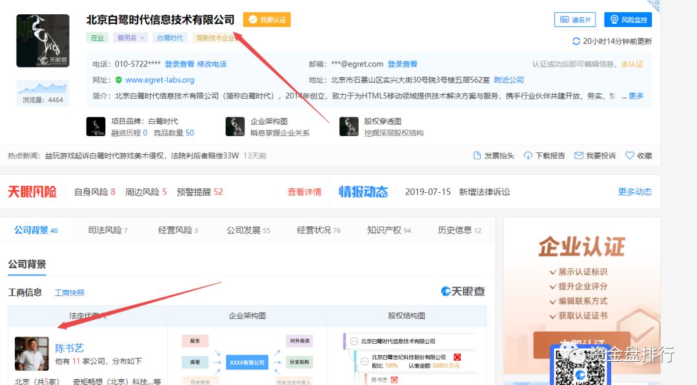Image resolution: width=697 pixels, height=385 pixels.
Task: Click red icon beside 北京白鹭世纪科技股份有限公司
Action: (456, 357)
